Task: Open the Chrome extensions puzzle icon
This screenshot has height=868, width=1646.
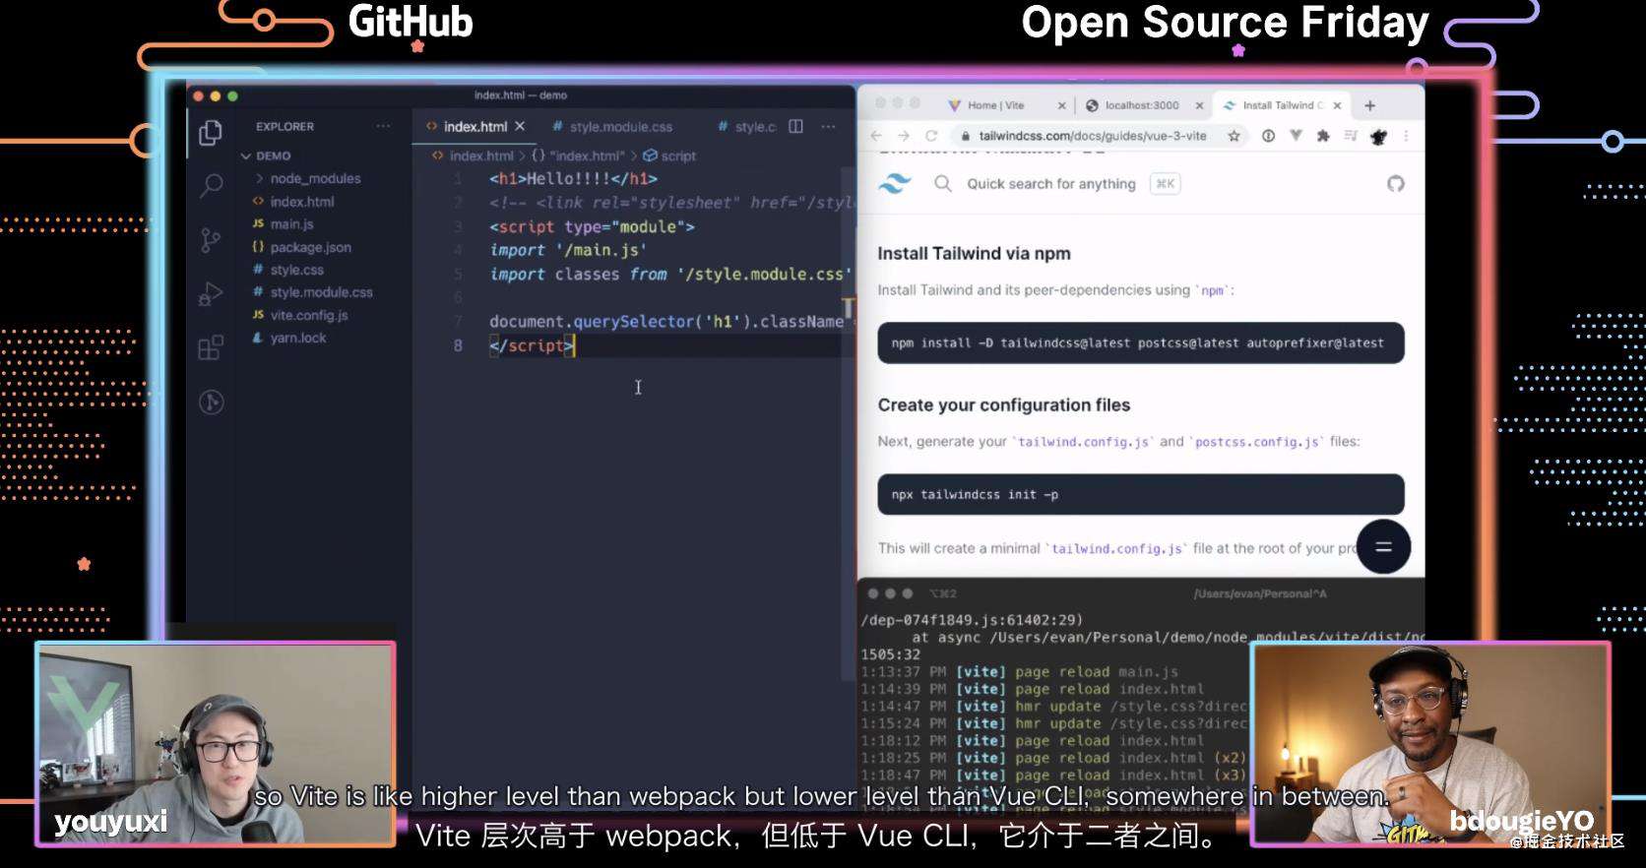Action: (x=1323, y=136)
